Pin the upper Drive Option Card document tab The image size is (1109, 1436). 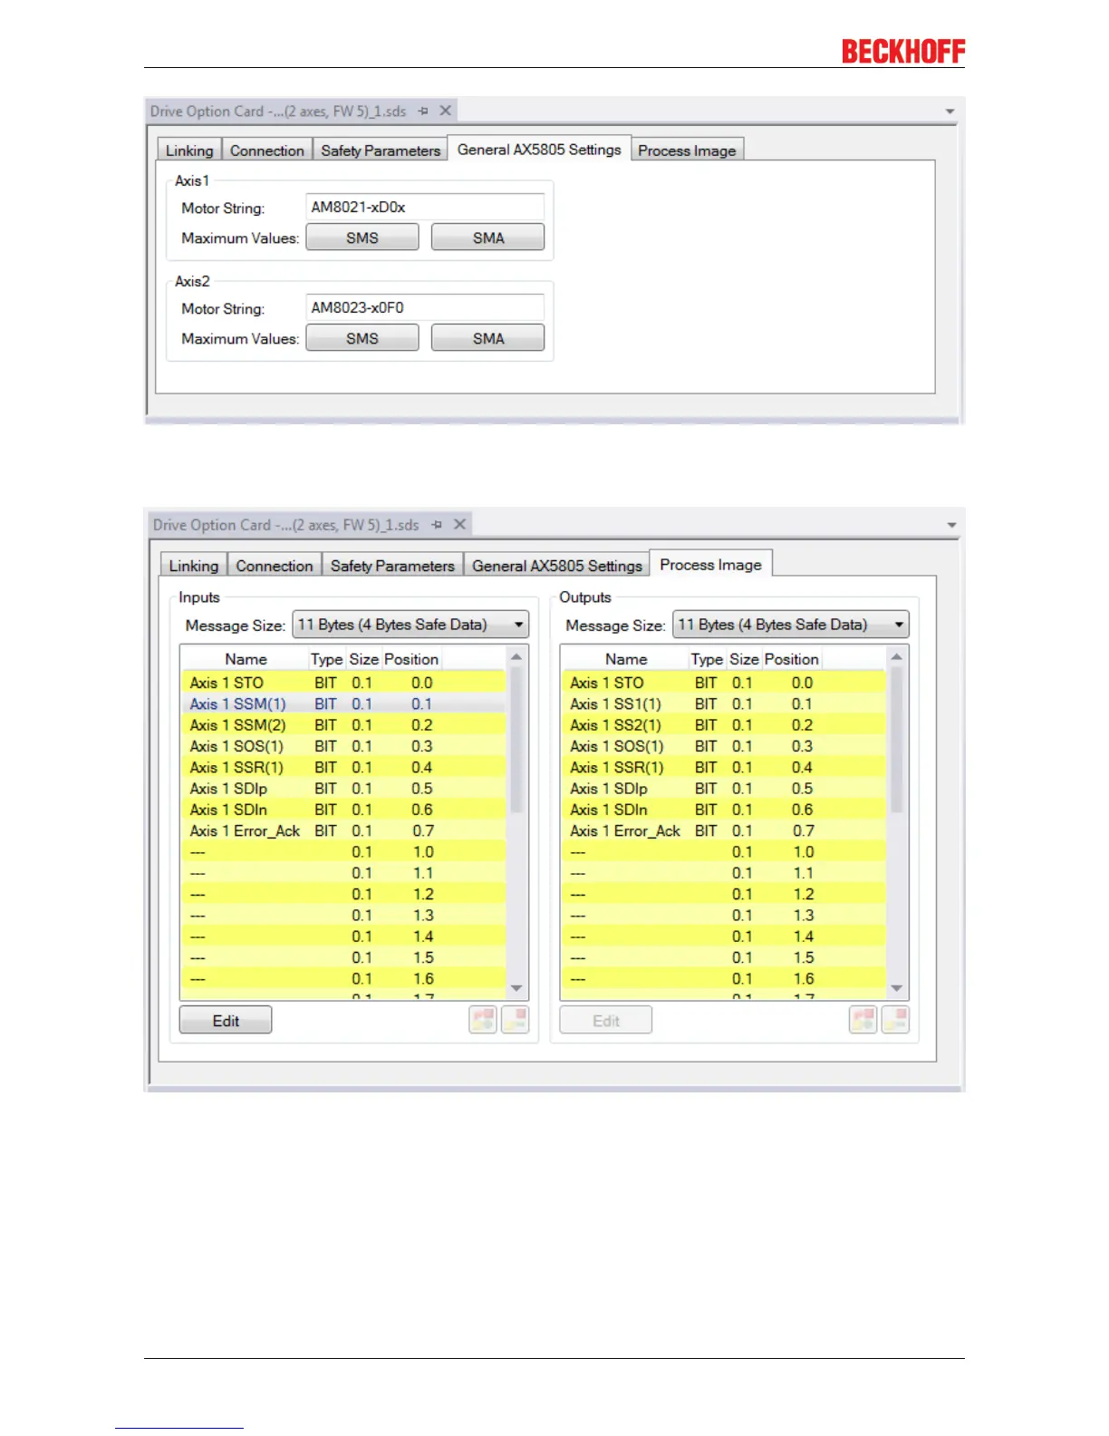[423, 111]
